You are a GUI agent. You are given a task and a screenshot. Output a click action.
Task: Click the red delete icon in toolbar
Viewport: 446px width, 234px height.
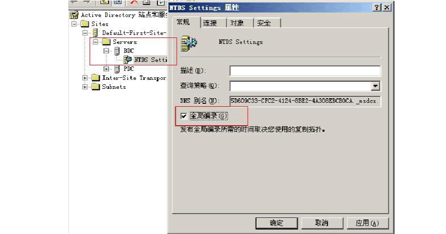point(134,2)
